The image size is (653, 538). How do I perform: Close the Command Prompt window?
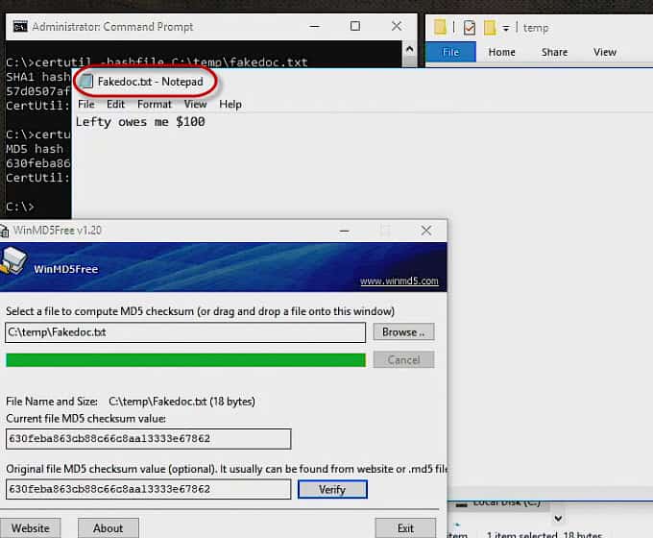[397, 26]
